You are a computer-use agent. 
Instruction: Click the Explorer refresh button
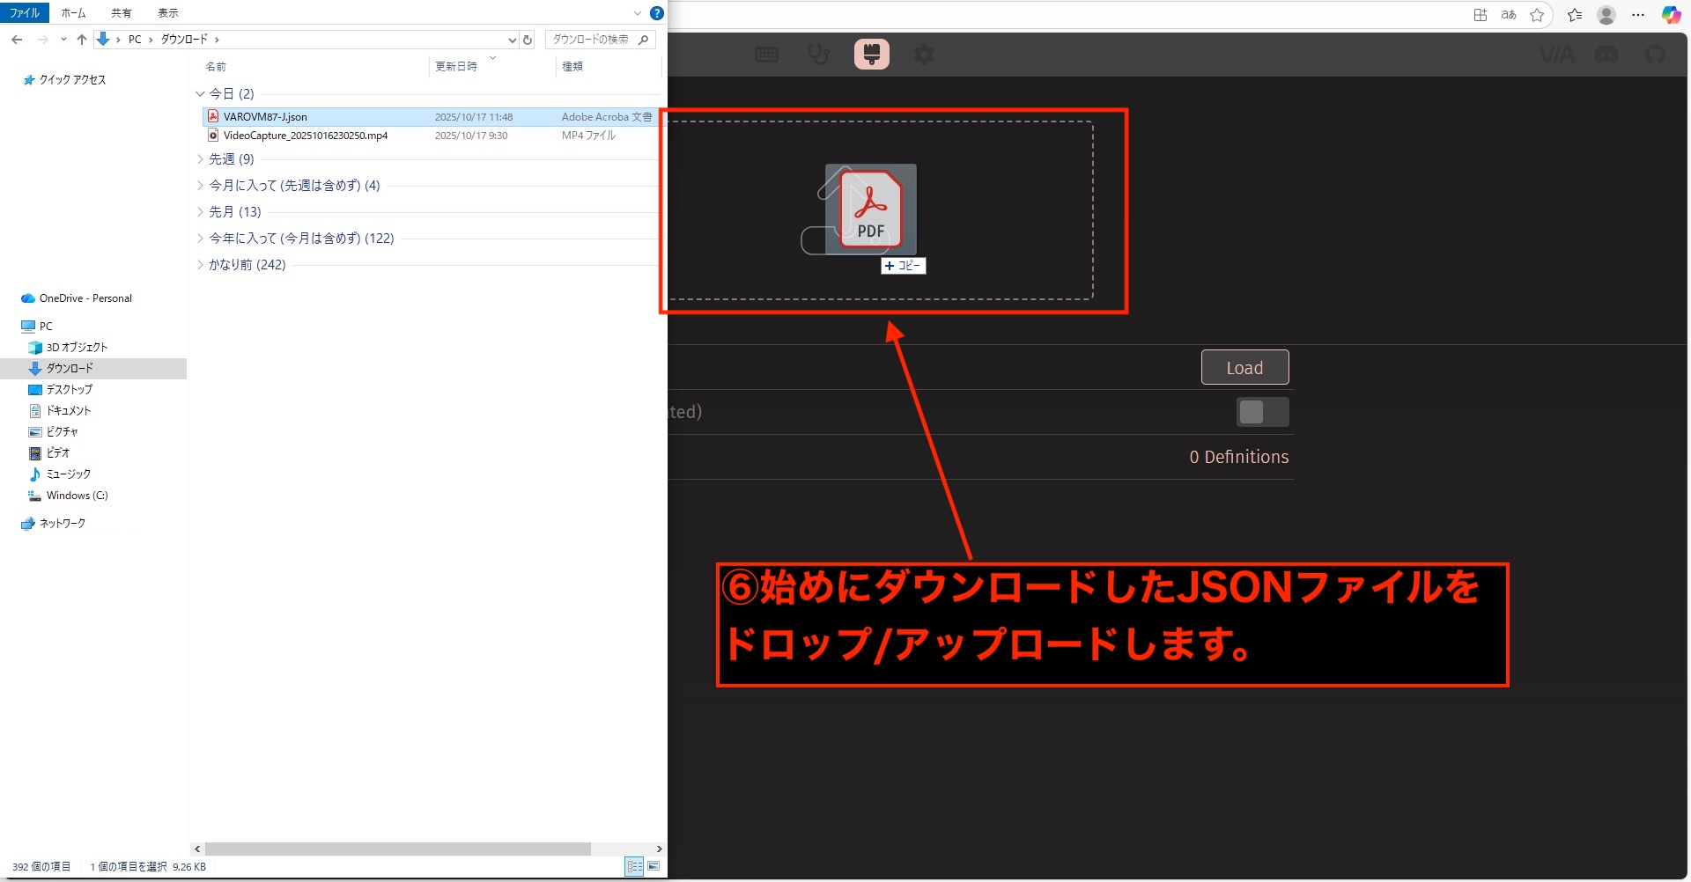(528, 40)
